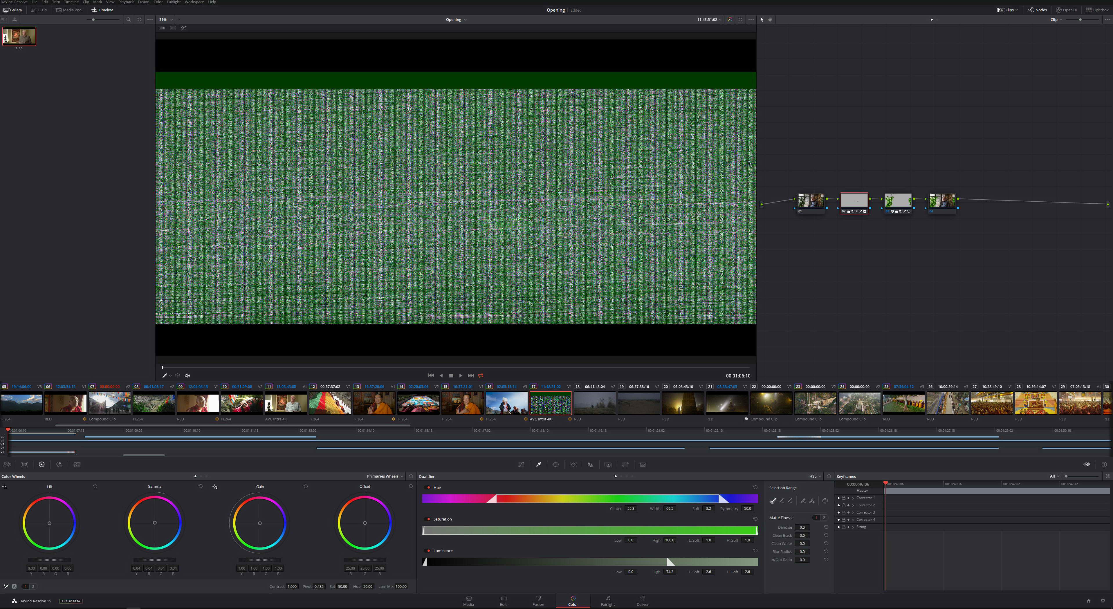Image resolution: width=1113 pixels, height=609 pixels.
Task: Open the Clip node mode dropdown
Action: pos(1056,19)
